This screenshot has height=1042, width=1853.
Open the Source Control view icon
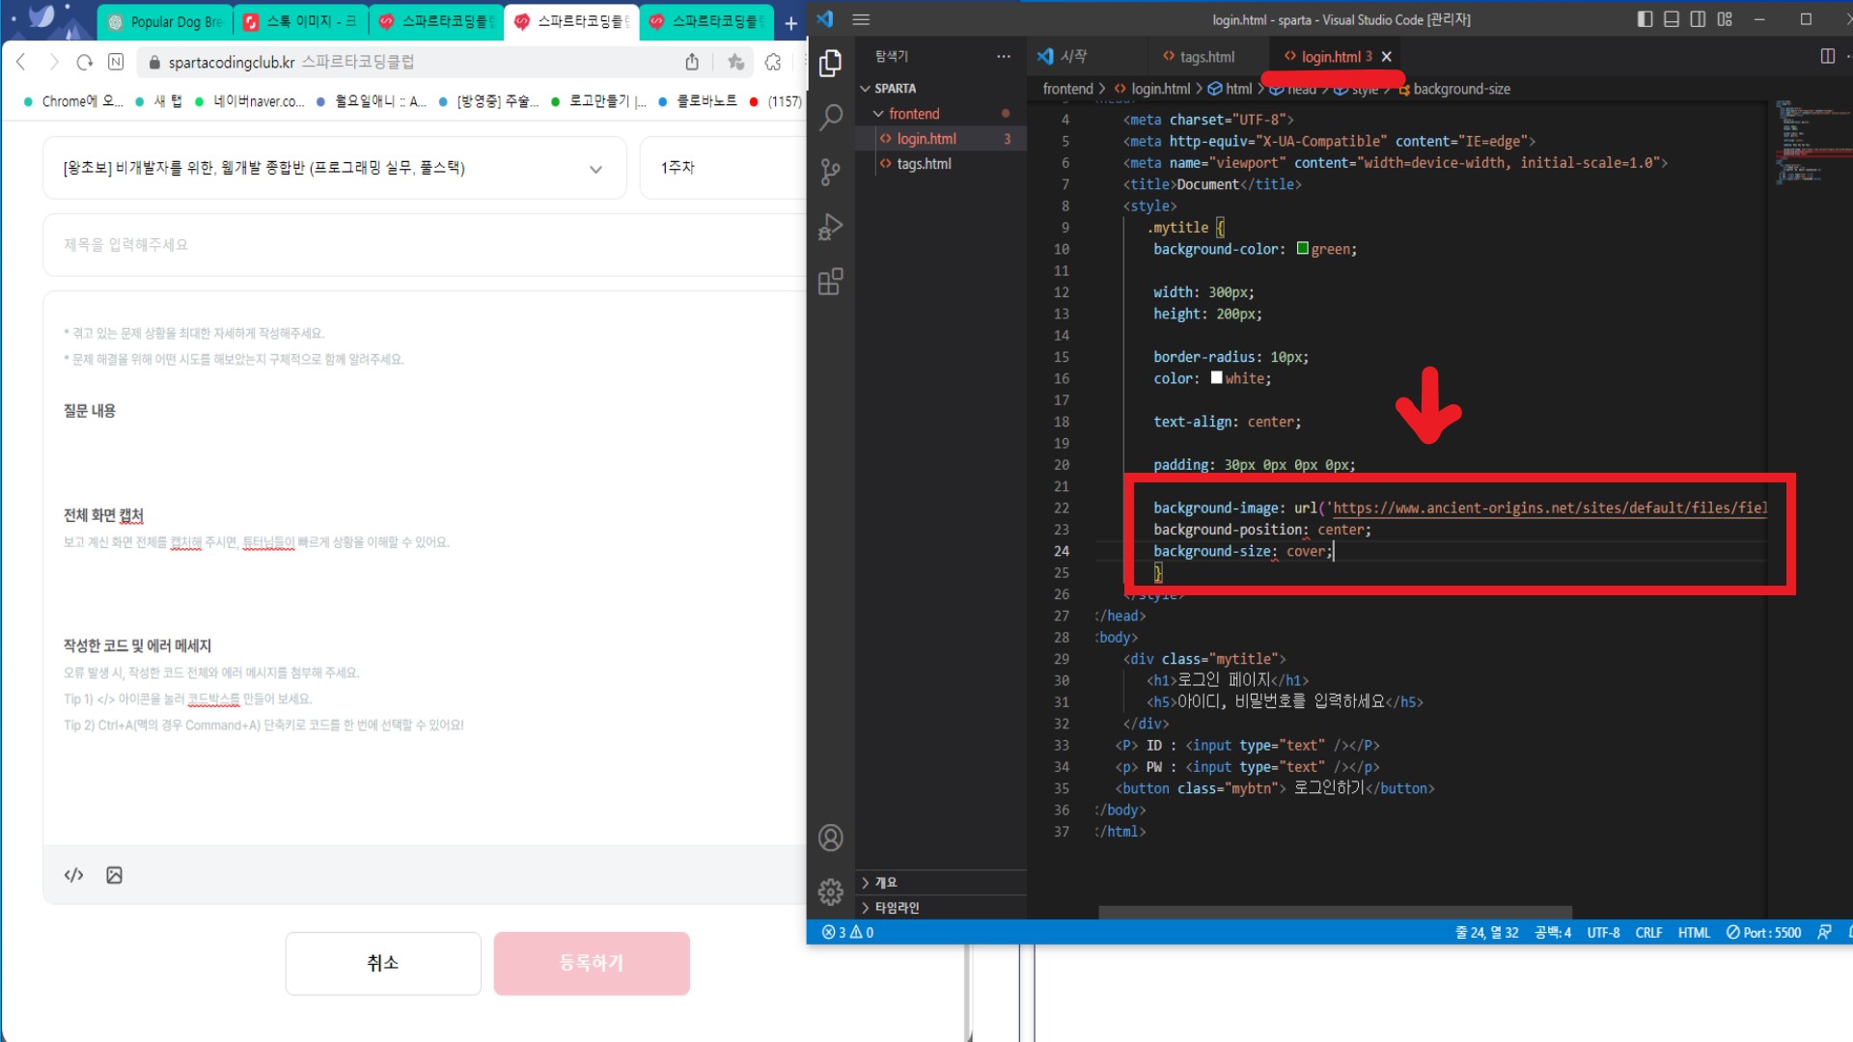(x=830, y=173)
